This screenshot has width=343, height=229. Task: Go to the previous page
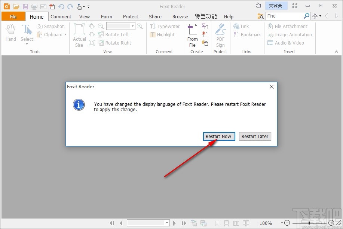pos(121,223)
